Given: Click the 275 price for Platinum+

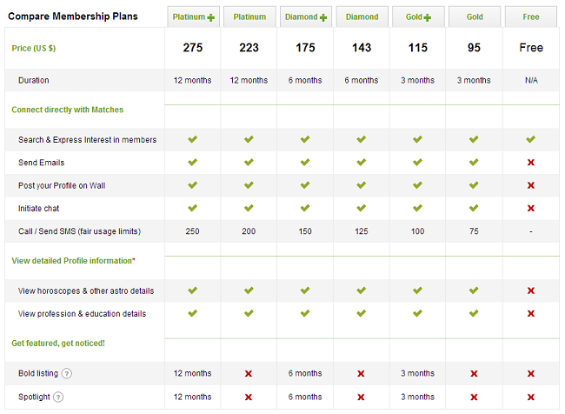Looking at the screenshot, I should (x=193, y=48).
